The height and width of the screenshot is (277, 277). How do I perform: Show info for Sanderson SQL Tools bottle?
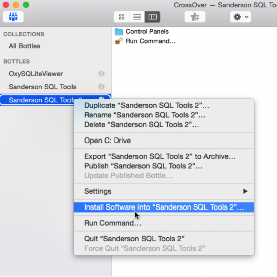click(101, 87)
